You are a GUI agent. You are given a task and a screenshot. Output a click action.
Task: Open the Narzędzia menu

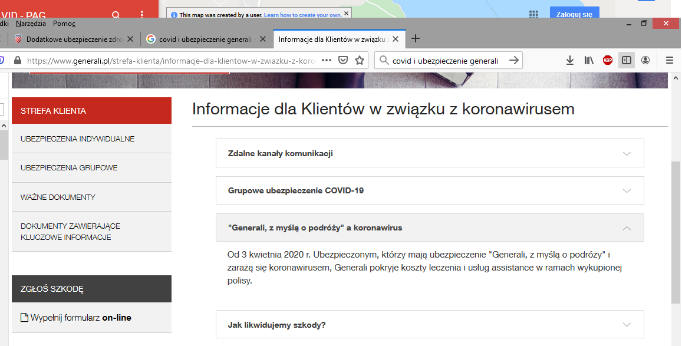pyautogui.click(x=31, y=23)
